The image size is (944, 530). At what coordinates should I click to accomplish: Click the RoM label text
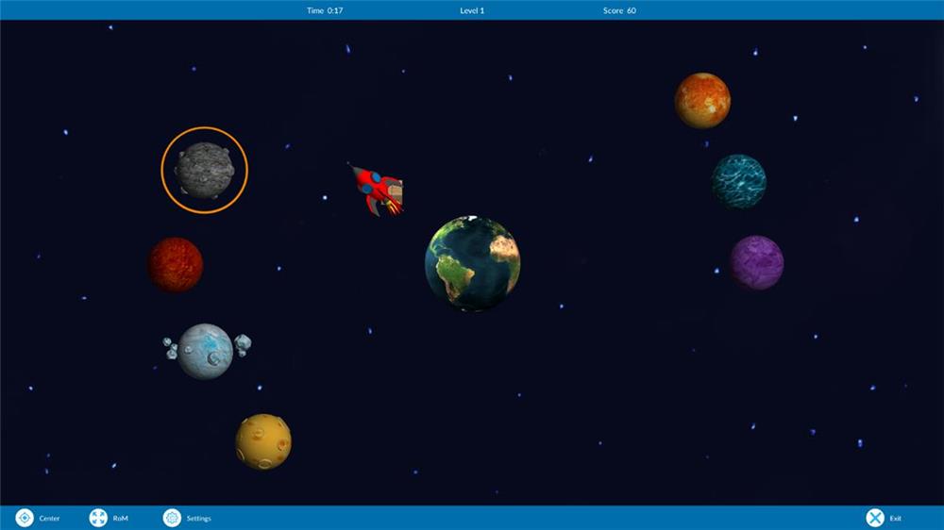121,519
